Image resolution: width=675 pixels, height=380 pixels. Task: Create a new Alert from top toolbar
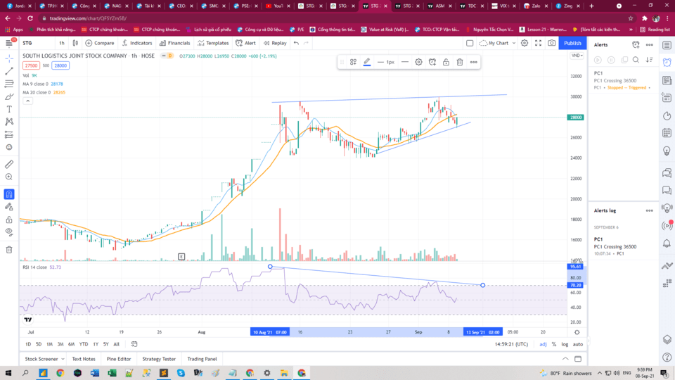coord(246,43)
